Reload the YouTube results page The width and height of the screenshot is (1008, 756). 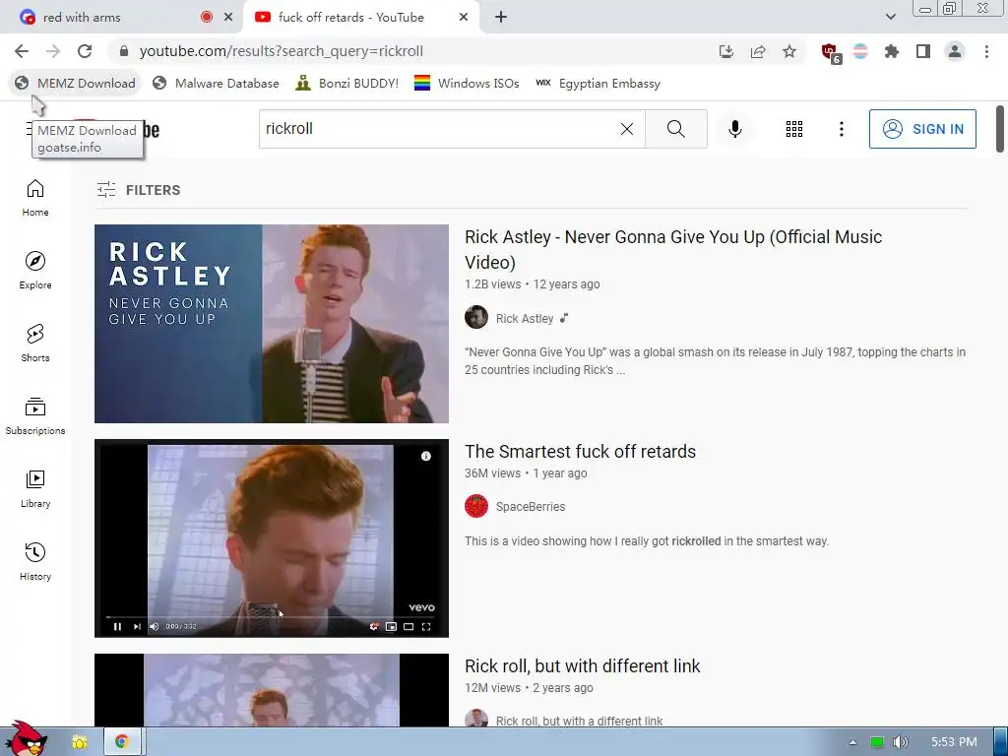pos(85,51)
